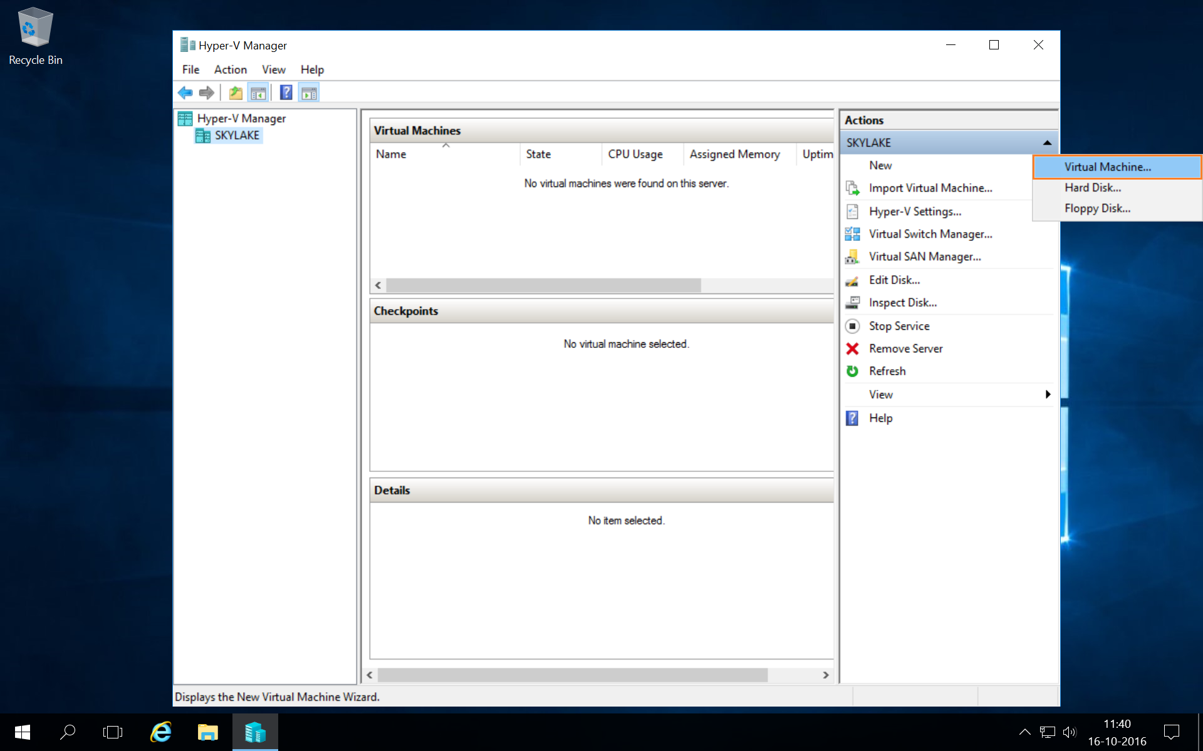Toggle the Show/Hide Console Tree toolbar icon

[x=258, y=93]
